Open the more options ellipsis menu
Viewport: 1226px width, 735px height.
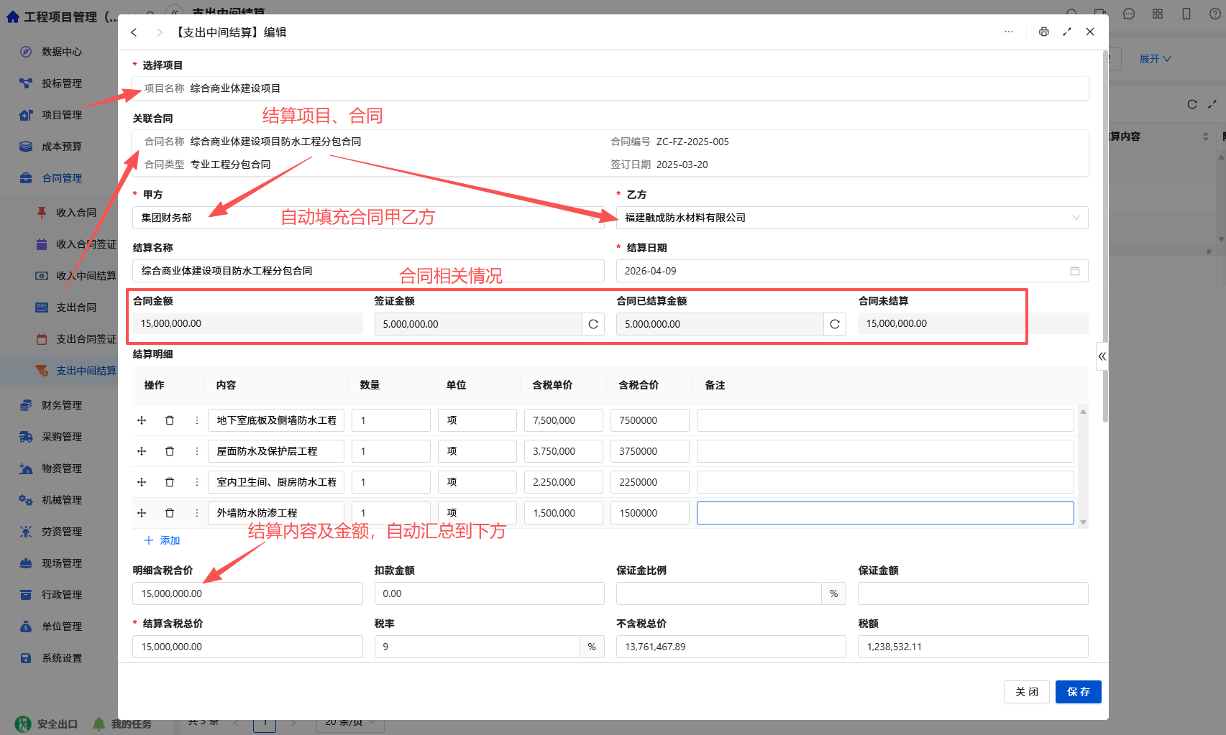pyautogui.click(x=1009, y=32)
